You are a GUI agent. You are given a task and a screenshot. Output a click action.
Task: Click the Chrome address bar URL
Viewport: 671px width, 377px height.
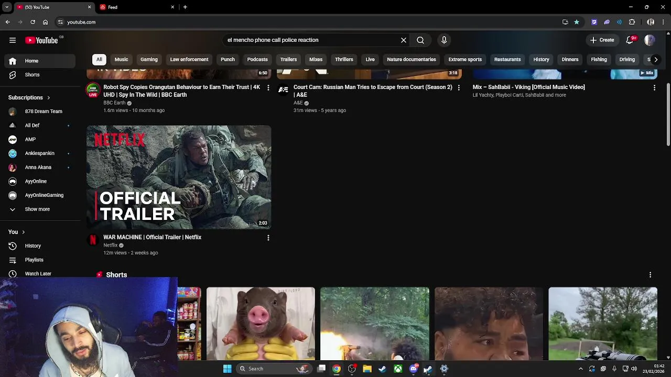point(81,23)
